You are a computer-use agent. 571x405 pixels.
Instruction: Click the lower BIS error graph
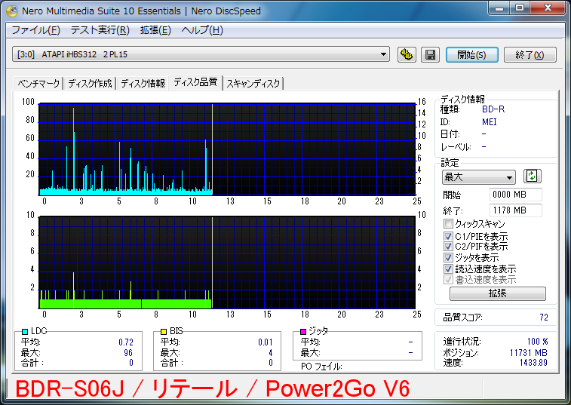tap(227, 262)
